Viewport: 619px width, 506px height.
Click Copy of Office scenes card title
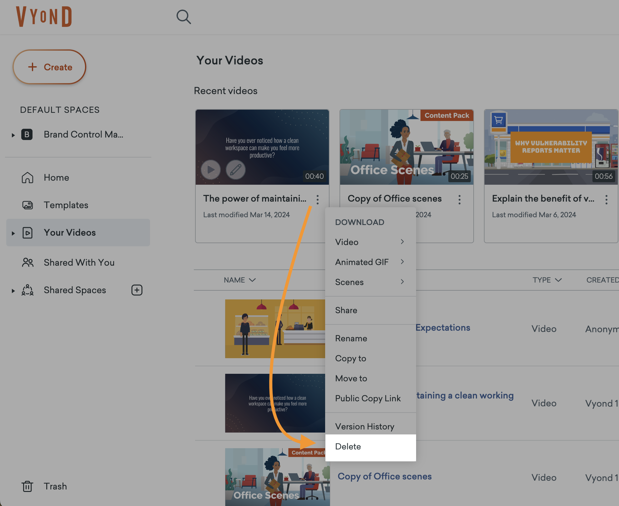(x=395, y=198)
